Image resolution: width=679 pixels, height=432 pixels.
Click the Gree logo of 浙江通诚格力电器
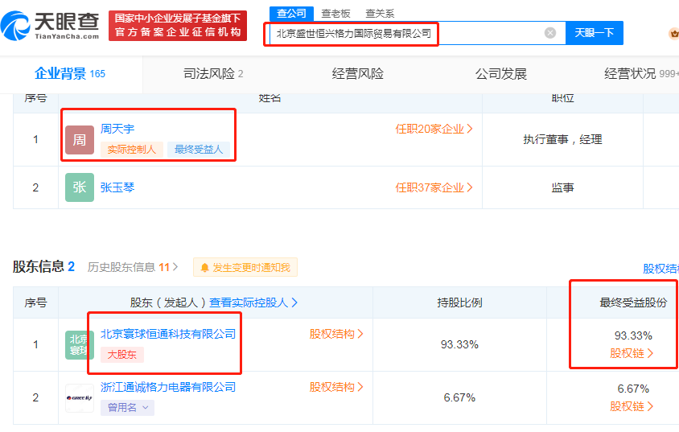pyautogui.click(x=80, y=397)
